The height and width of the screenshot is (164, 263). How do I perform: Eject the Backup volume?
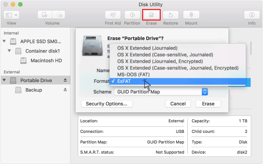(x=65, y=90)
